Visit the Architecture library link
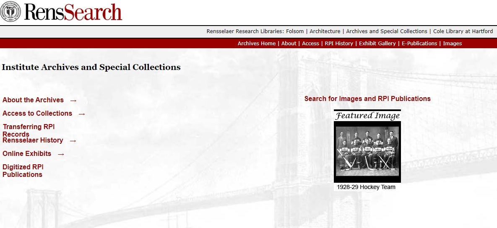 (x=325, y=31)
